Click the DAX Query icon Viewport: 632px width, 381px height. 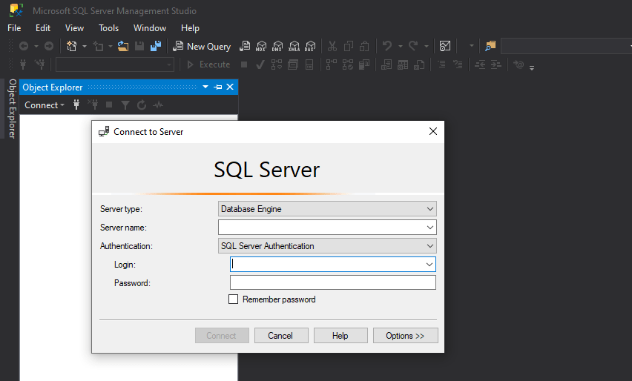[x=310, y=46]
